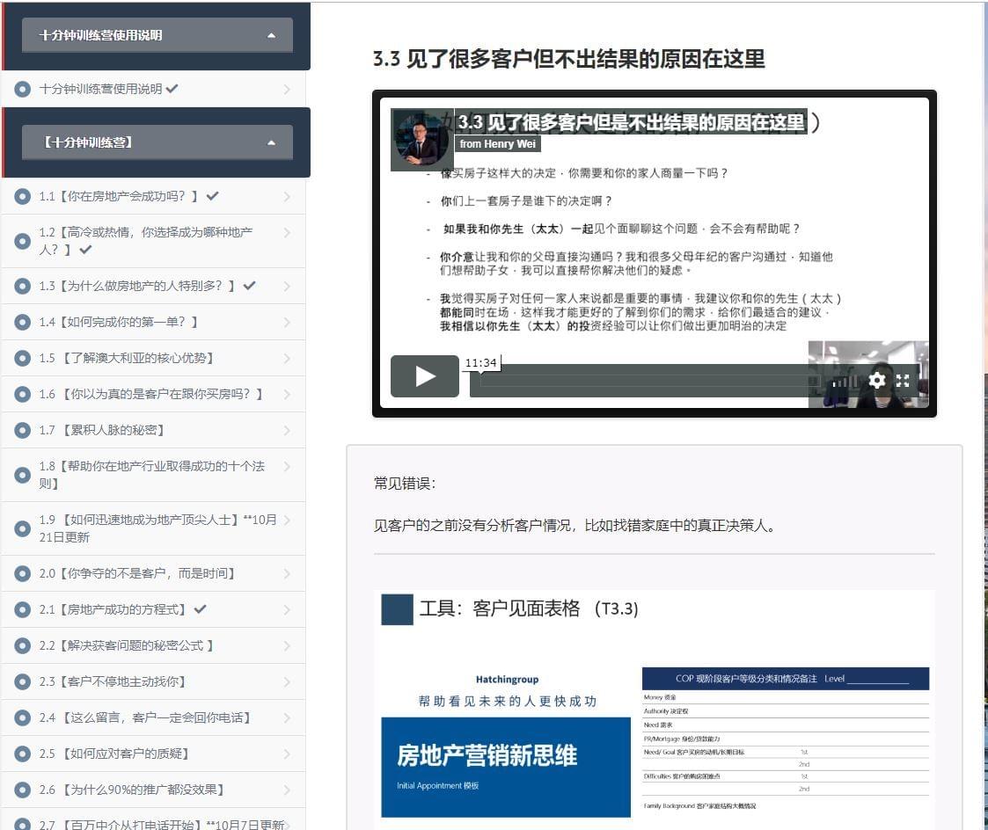The width and height of the screenshot is (988, 830).
Task: Play the lesson 3.3 video
Action: [x=424, y=376]
